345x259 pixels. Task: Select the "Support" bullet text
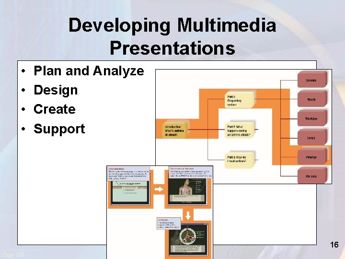59,129
